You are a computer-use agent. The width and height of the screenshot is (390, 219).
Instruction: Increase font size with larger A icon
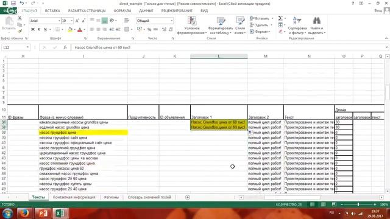(77, 21)
